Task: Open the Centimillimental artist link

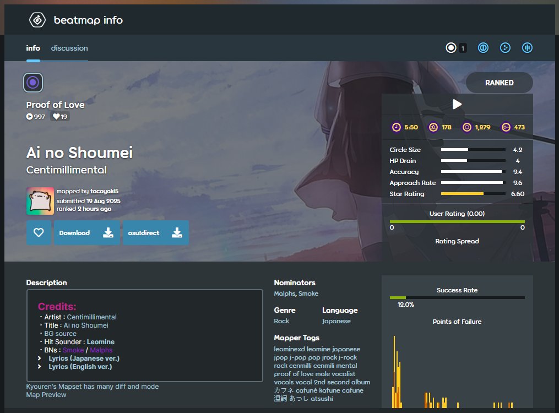Action: (66, 170)
